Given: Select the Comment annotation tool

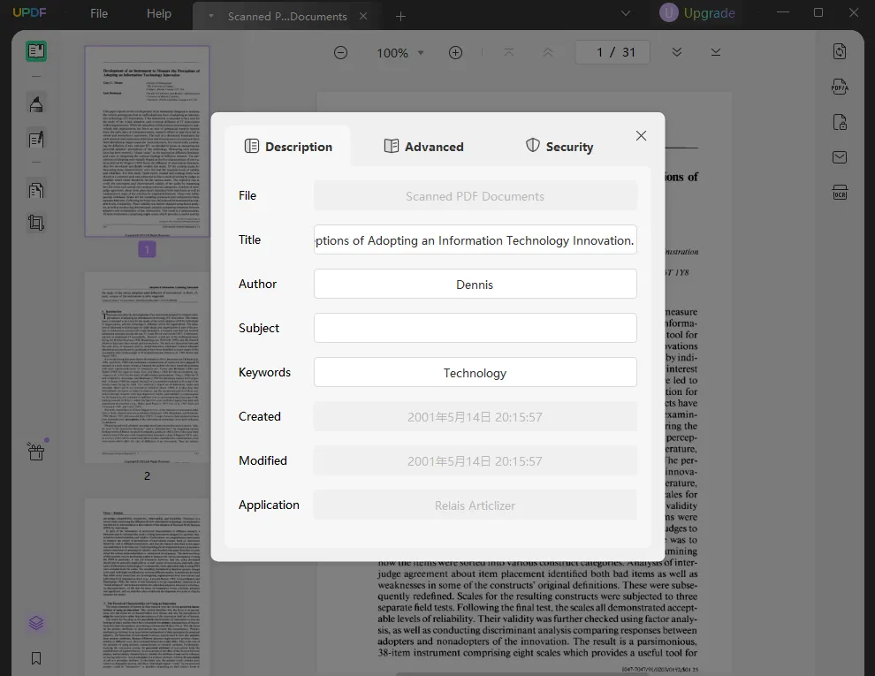Looking at the screenshot, I should coord(35,103).
